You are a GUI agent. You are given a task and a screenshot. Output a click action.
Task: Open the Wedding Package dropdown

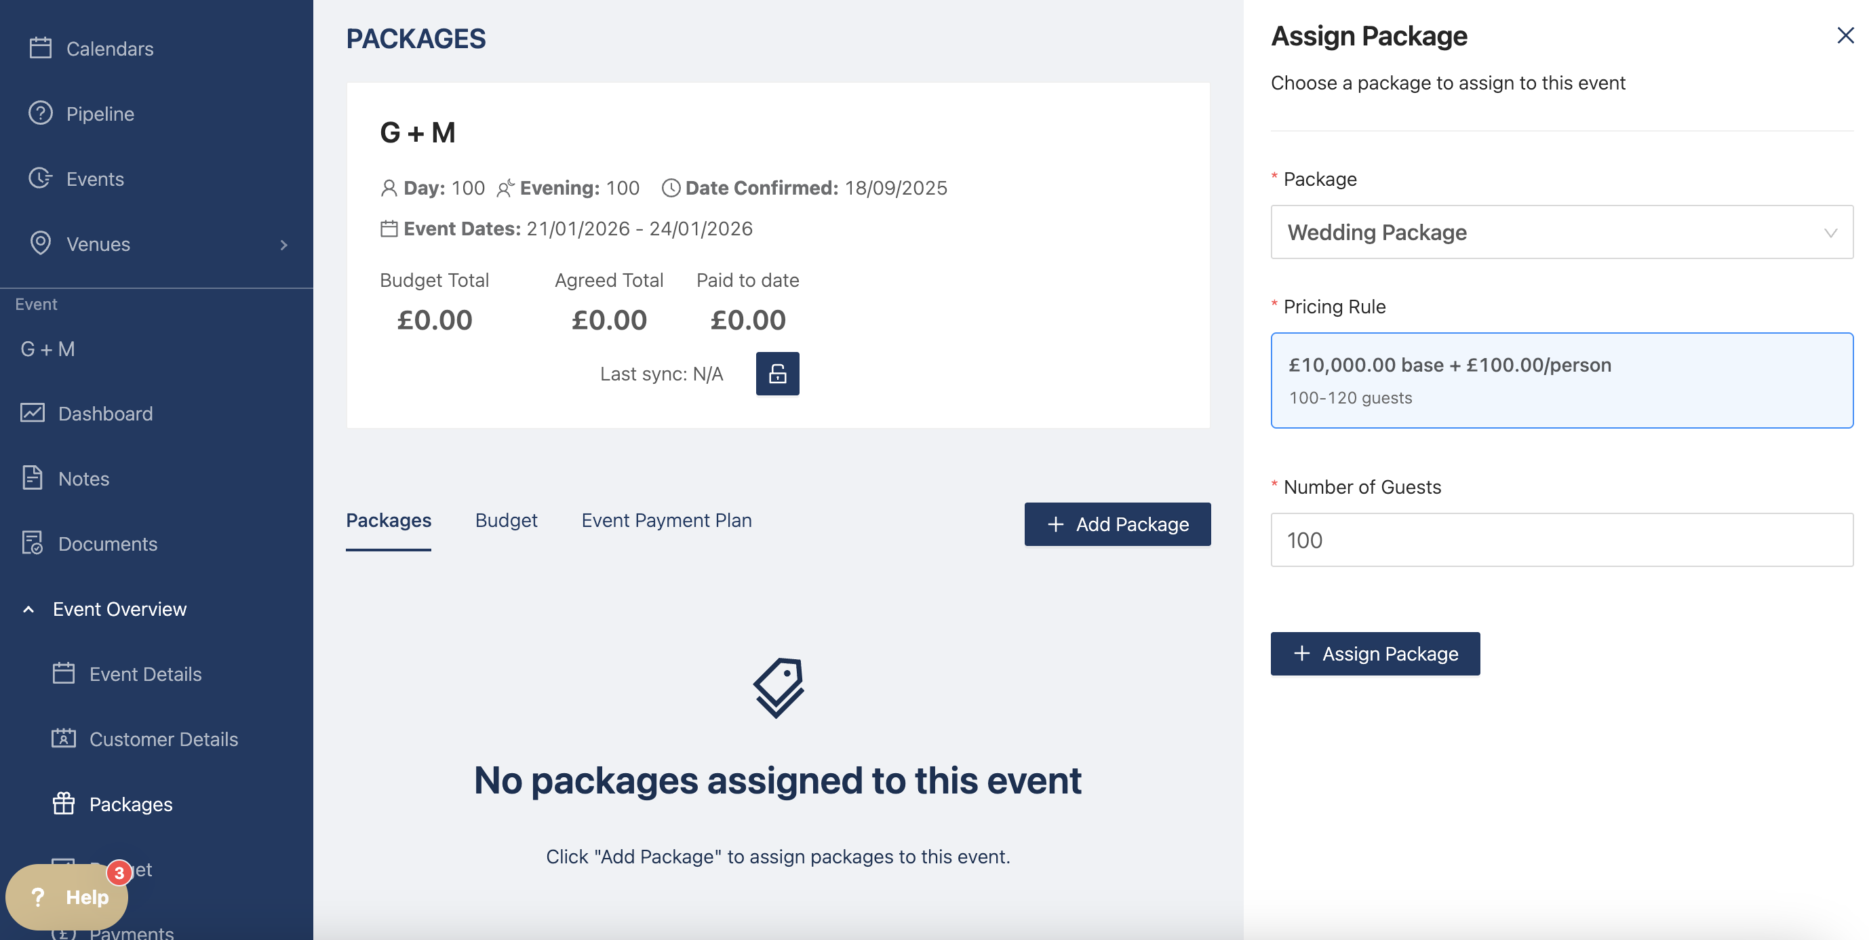click(x=1561, y=232)
